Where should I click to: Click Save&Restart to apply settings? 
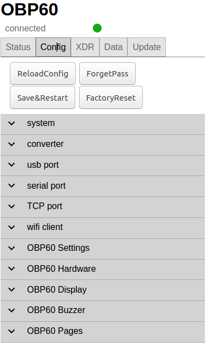coord(43,98)
